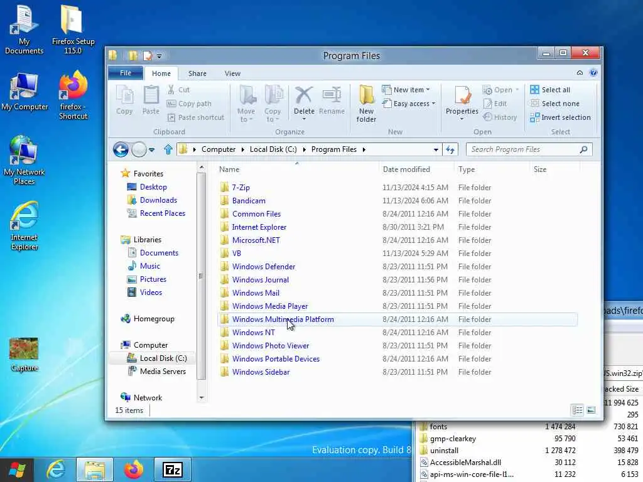643x482 pixels.
Task: Open the 7-Zip taskbar icon
Action: point(172,469)
